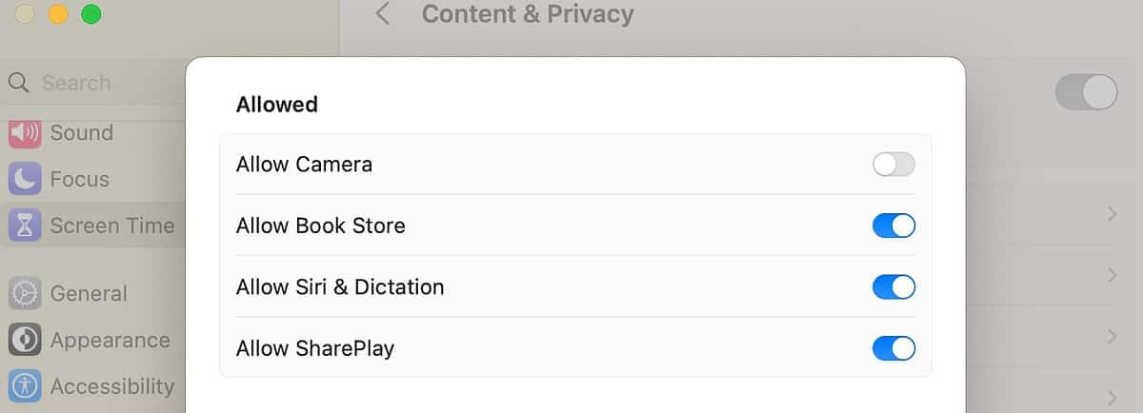1143x413 pixels.
Task: Toggle the Content & Privacy main switch
Action: [1086, 92]
